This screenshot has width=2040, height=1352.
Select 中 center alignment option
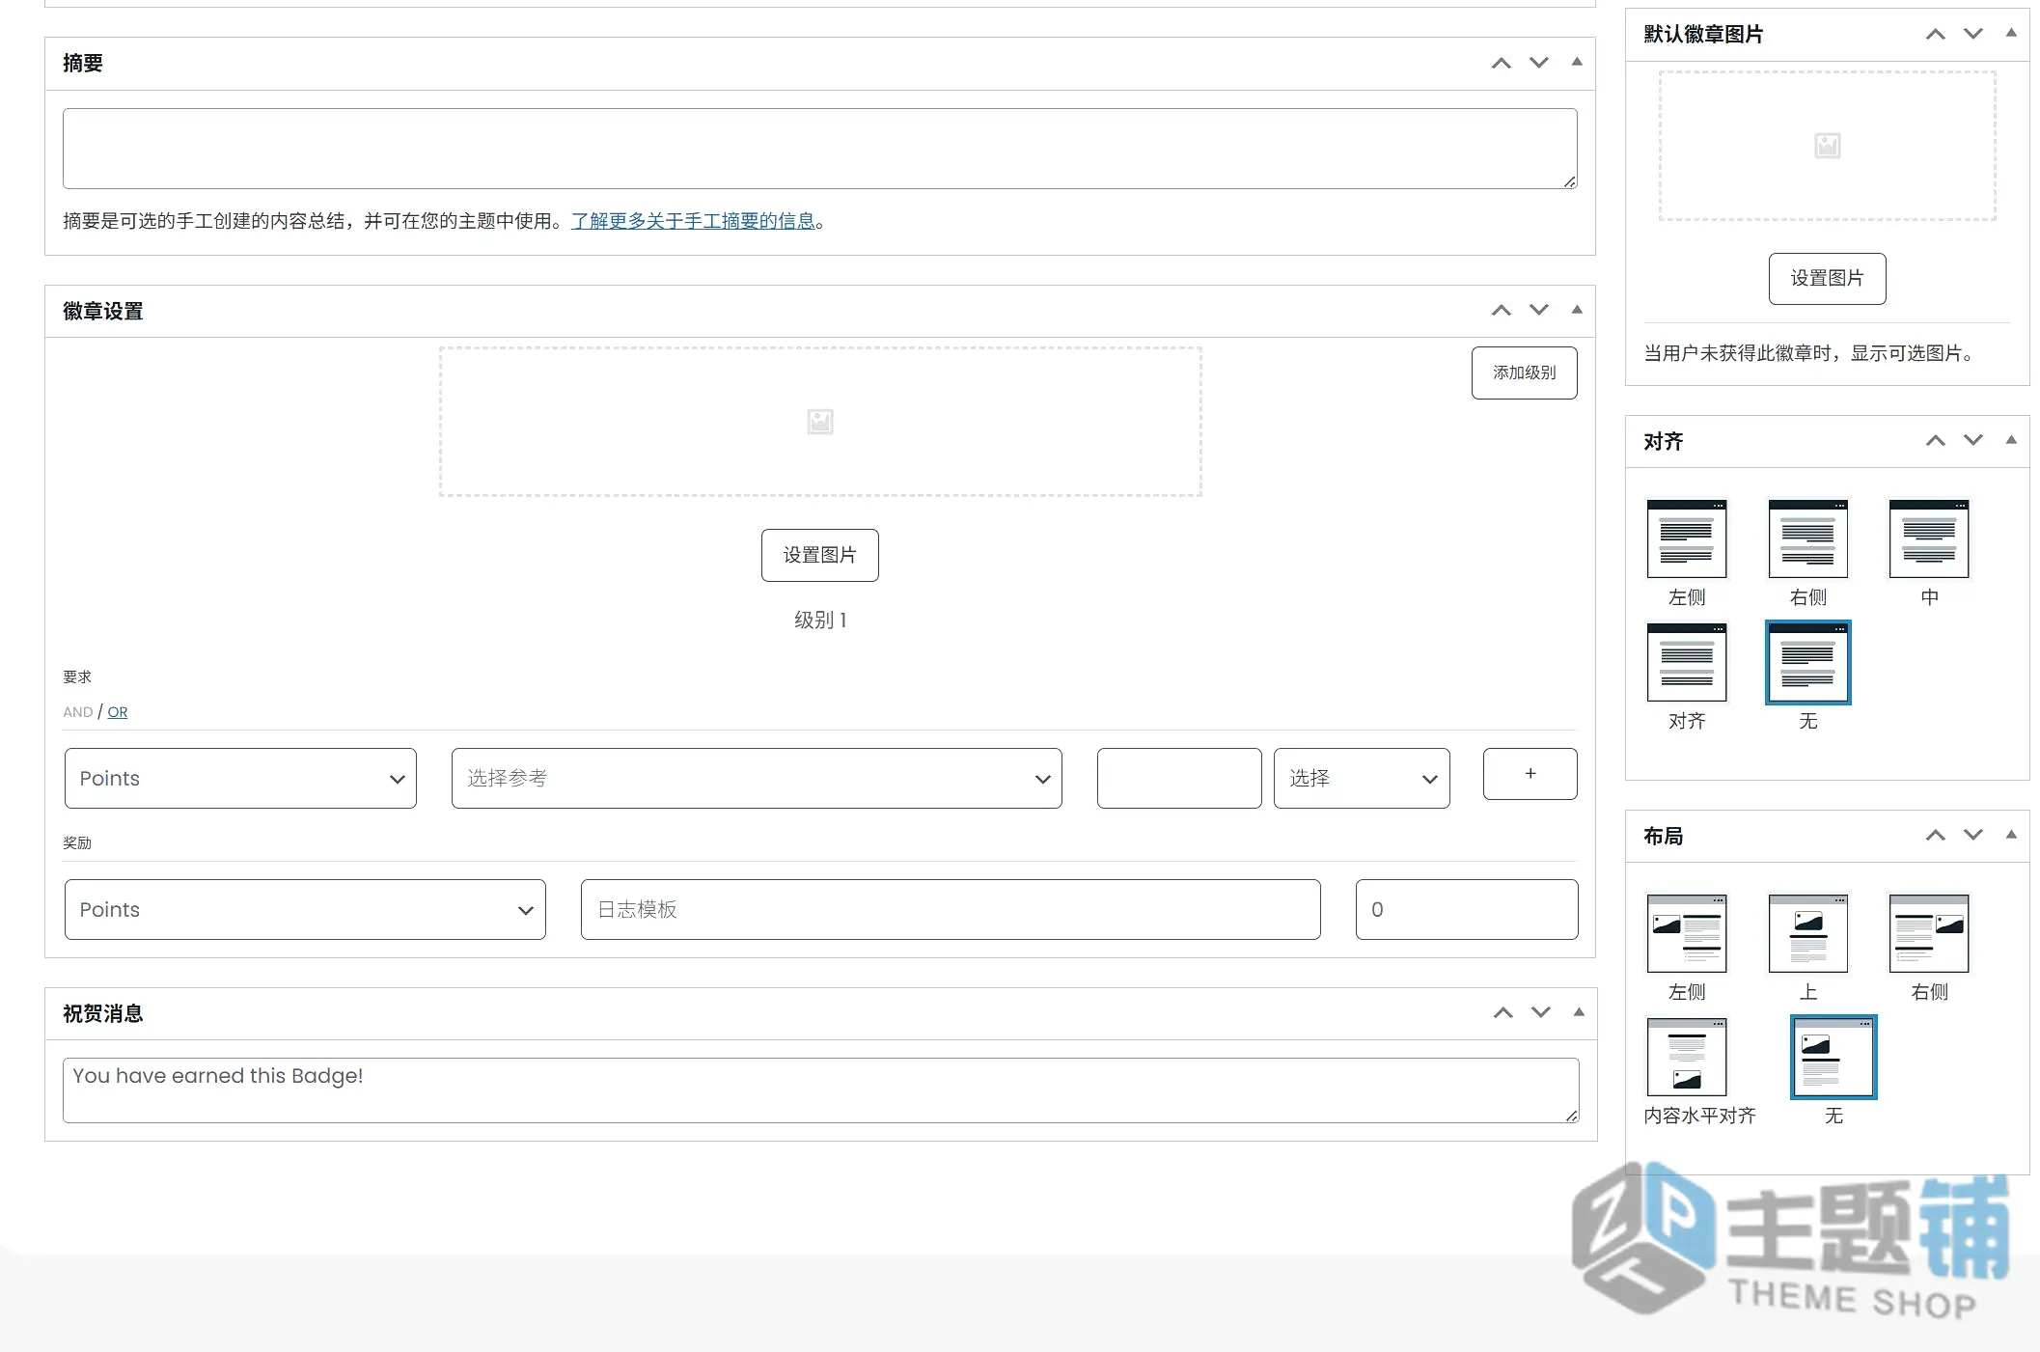click(1929, 538)
